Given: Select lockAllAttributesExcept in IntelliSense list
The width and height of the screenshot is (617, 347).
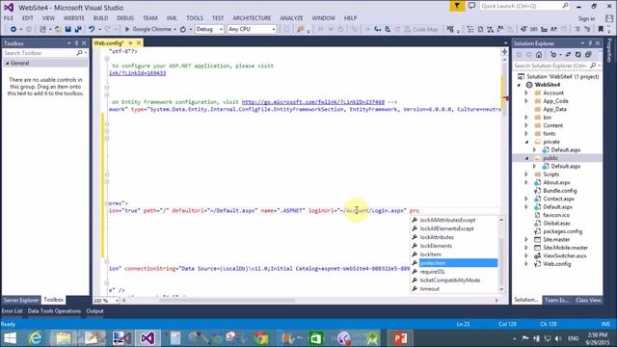Looking at the screenshot, I should click(447, 220).
